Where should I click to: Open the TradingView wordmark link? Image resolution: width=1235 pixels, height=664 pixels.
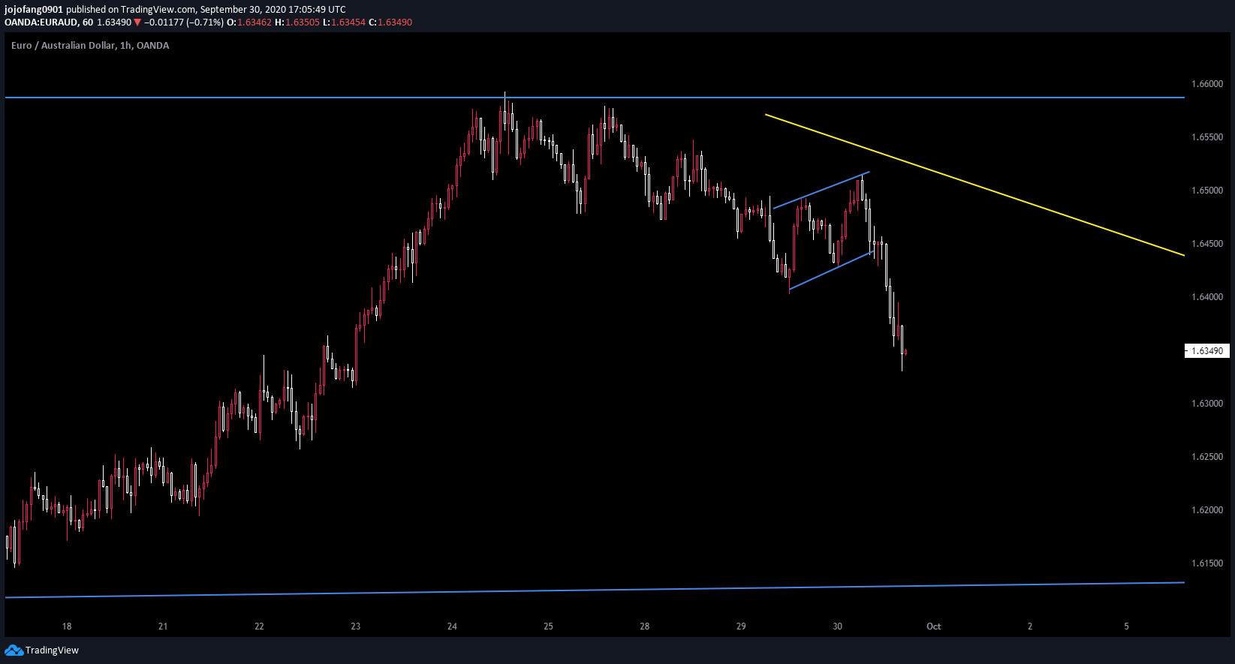click(52, 650)
